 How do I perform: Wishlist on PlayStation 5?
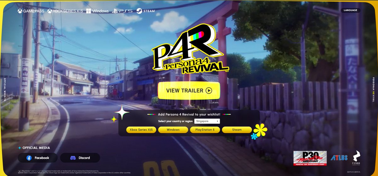click(205, 130)
